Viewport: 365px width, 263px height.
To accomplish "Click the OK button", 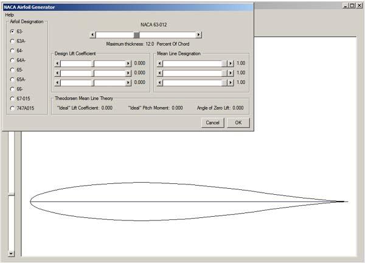I will pos(238,123).
